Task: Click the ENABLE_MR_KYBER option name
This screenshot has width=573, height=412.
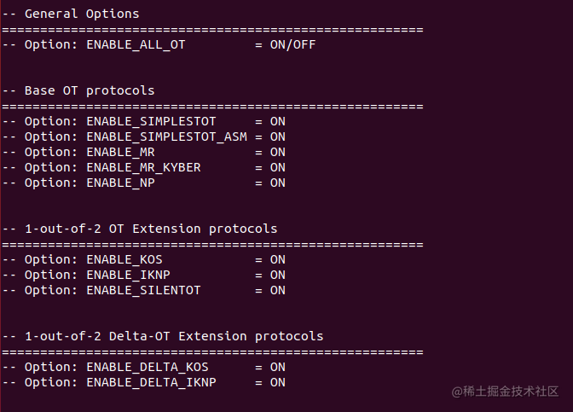Action: click(143, 167)
